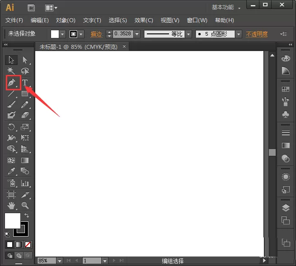Open the brush definition dropdown
The image size is (296, 266).
click(239, 34)
